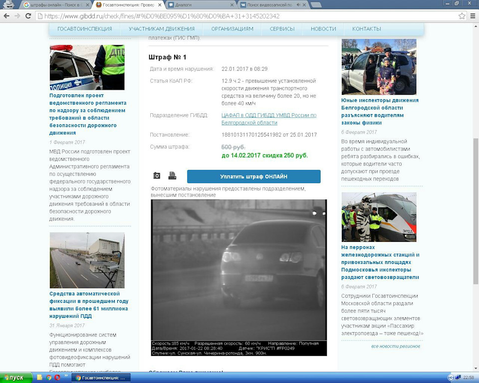Close the 'Диалоги' tab

[232, 5]
